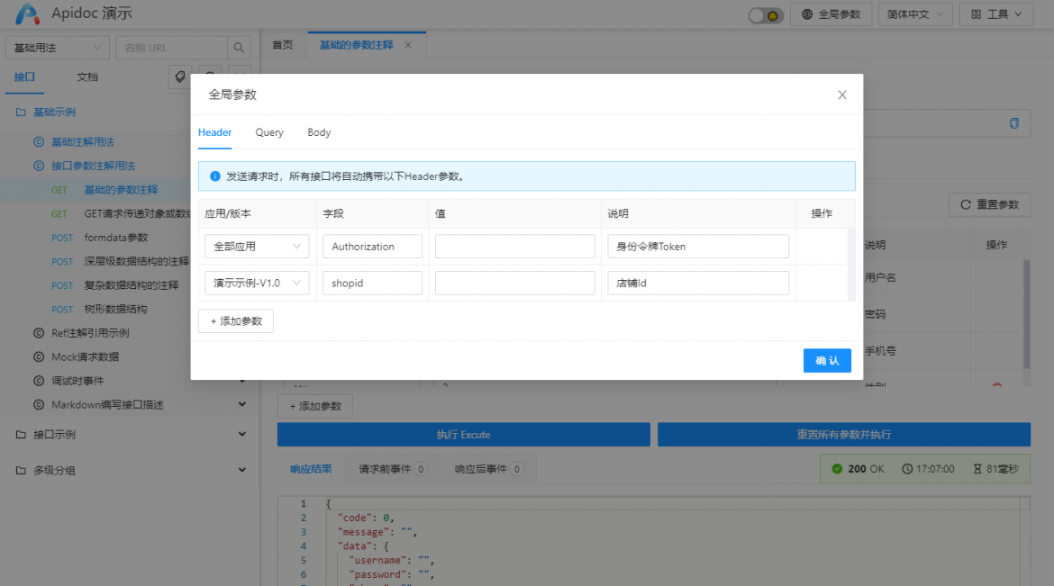Open the 基础用法 project dropdown
The width and height of the screenshot is (1054, 586).
pos(57,48)
